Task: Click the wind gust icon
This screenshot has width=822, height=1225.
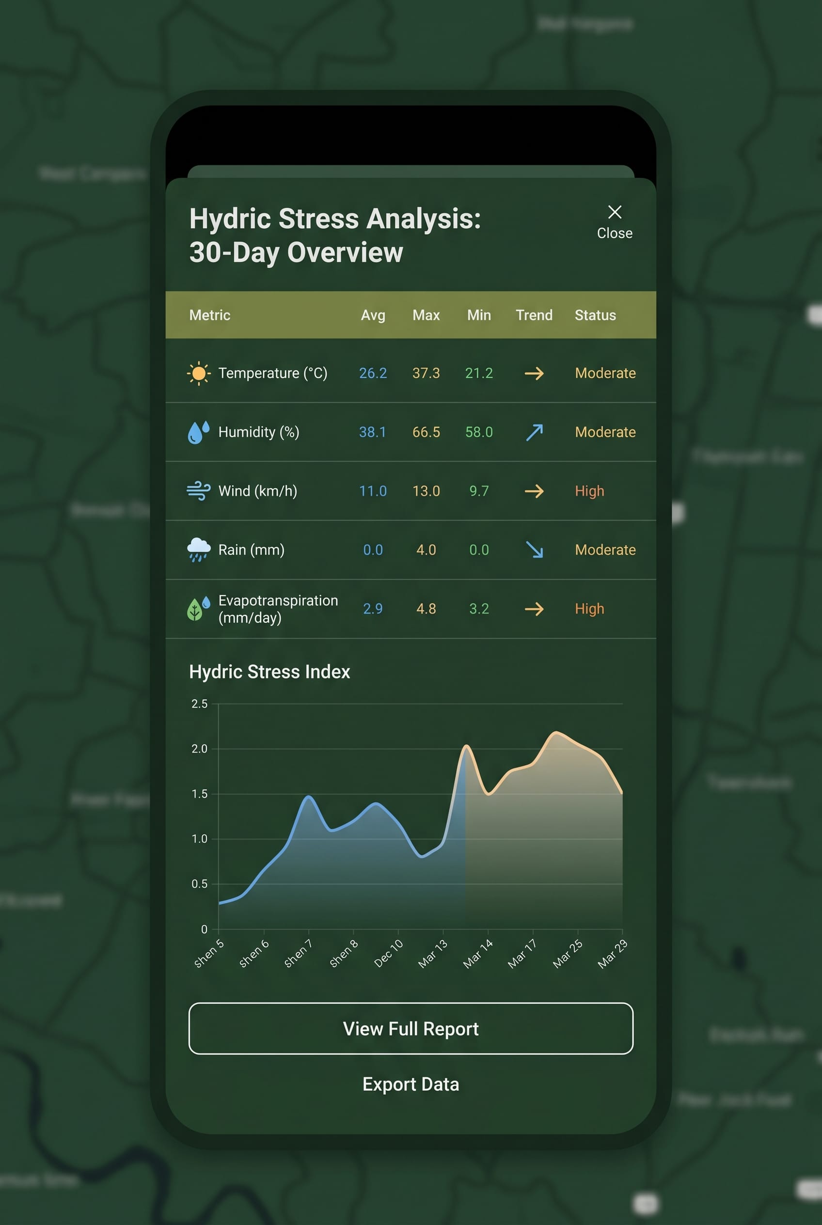Action: click(x=198, y=491)
